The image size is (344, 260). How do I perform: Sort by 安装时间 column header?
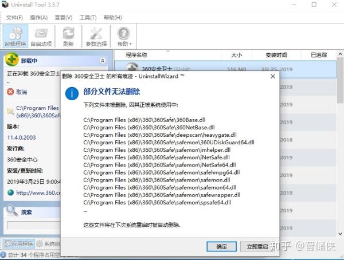click(x=276, y=55)
